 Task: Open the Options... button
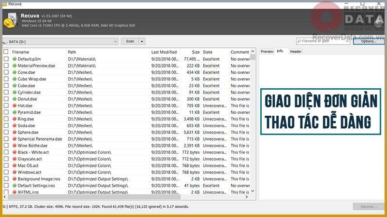pyautogui.click(x=369, y=41)
